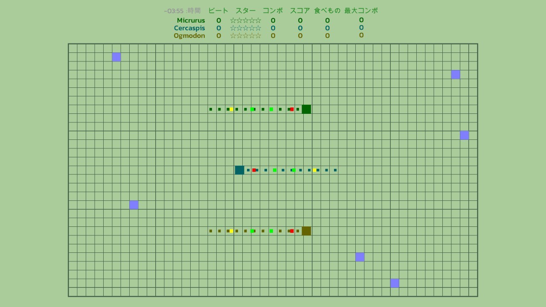Click the yellow segment on the teal snake

[314, 170]
